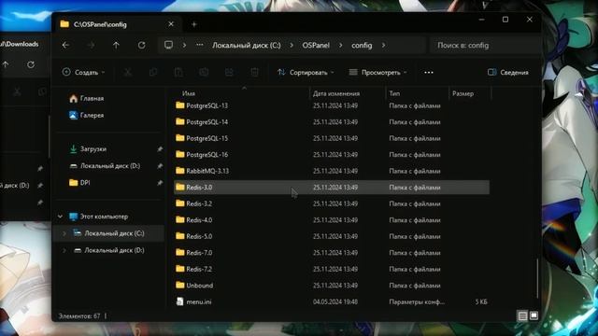
Task: Select the Redis-3.2 folder
Action: coord(332,203)
